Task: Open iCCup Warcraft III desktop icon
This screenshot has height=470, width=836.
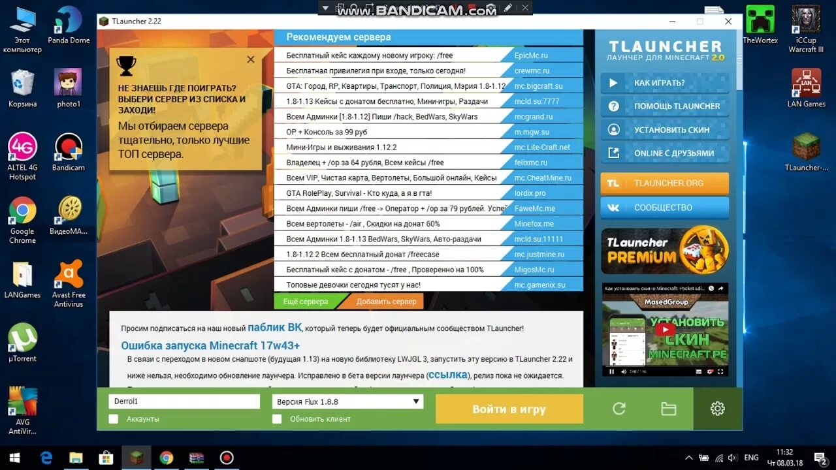Action: (x=806, y=29)
